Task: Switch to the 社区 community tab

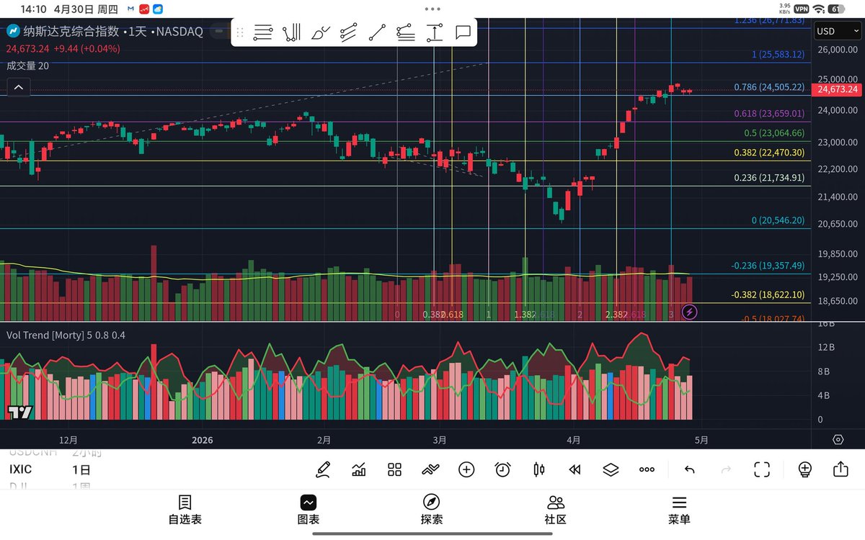Action: click(556, 510)
